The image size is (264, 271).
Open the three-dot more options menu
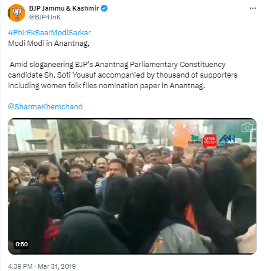(x=253, y=8)
